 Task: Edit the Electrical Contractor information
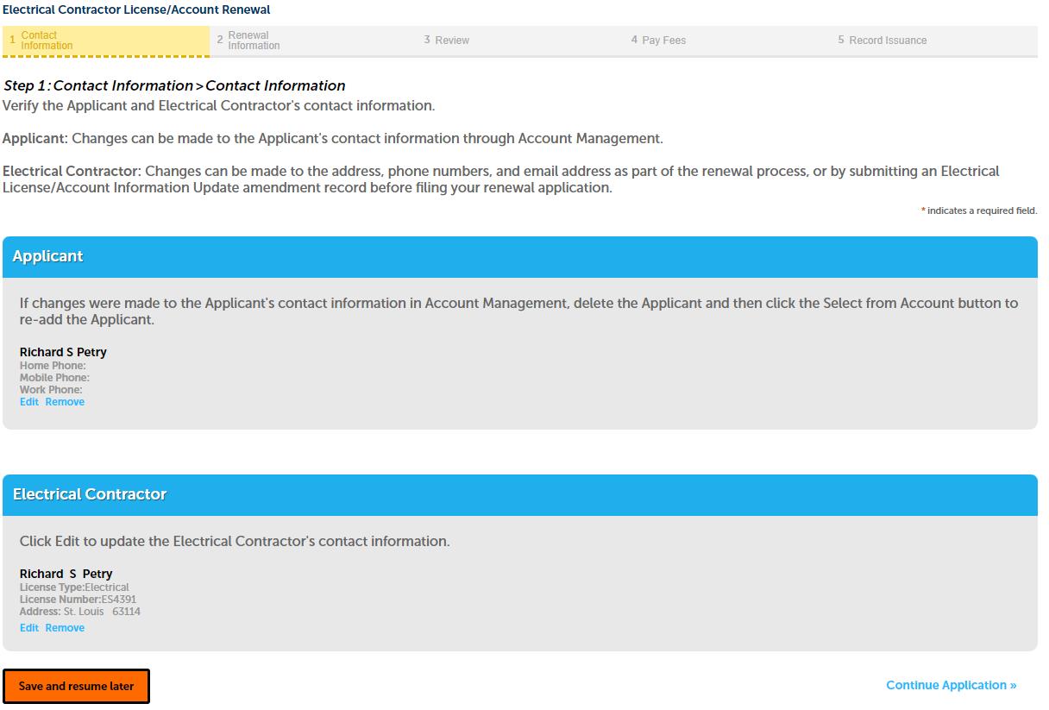click(29, 628)
